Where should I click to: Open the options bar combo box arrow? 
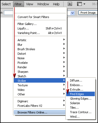tap(73, 13)
